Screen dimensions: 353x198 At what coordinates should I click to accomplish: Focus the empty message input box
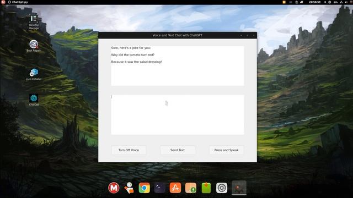coord(178,115)
